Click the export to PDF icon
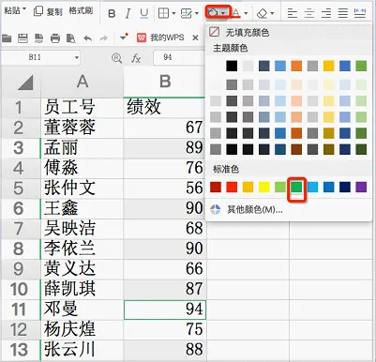 [38, 38]
